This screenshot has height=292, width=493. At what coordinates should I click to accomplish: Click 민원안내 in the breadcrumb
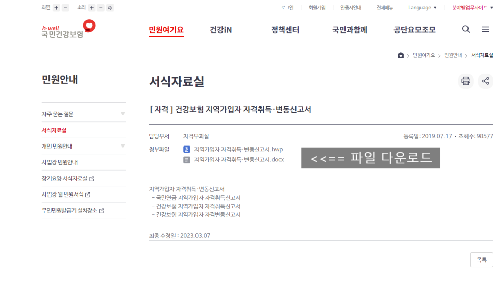pos(453,55)
